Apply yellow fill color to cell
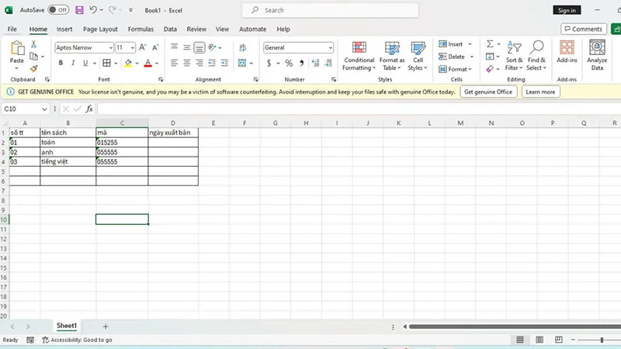This screenshot has width=621, height=349. [128, 63]
